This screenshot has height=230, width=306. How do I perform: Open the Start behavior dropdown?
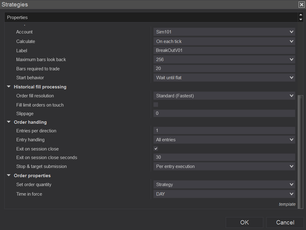(224, 78)
